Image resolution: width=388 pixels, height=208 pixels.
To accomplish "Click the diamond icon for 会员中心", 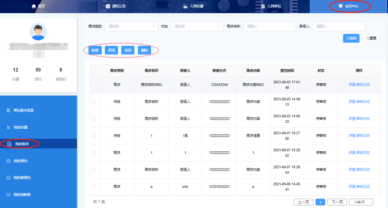I will pyautogui.click(x=341, y=6).
